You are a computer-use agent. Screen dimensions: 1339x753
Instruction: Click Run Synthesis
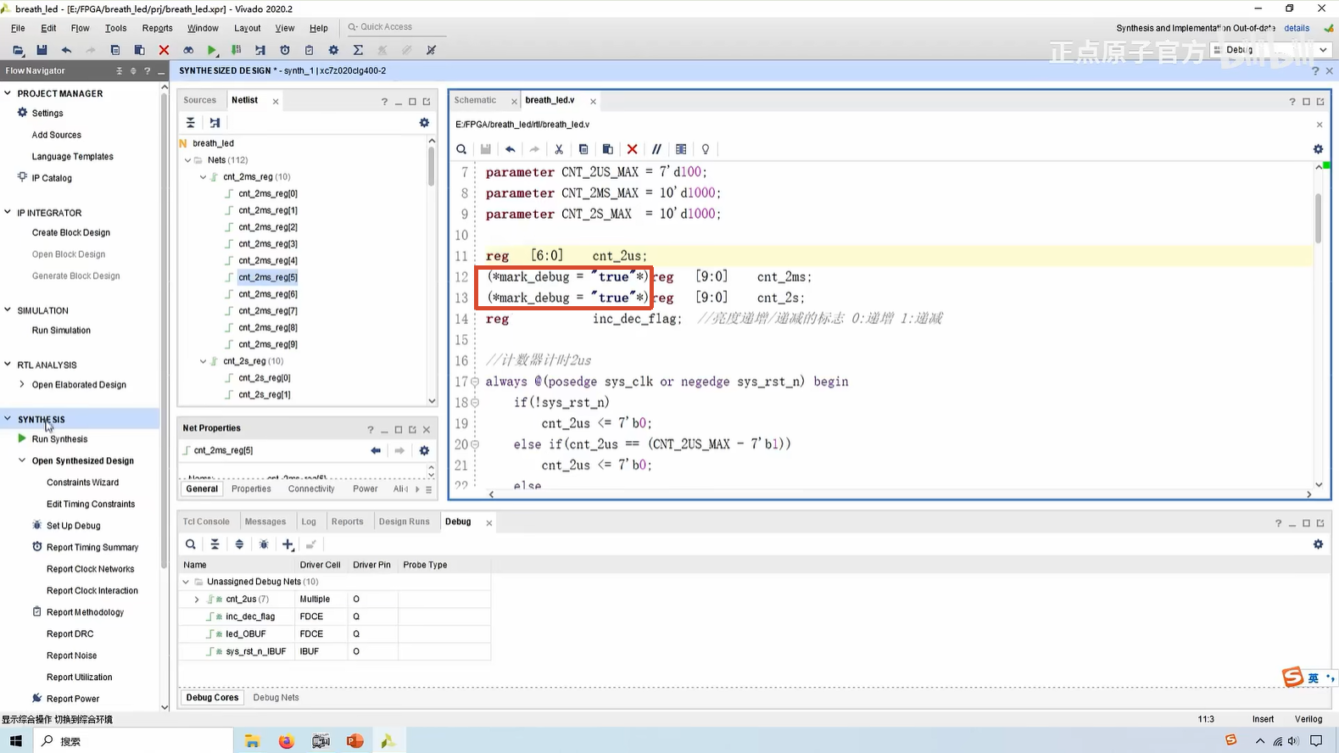[59, 439]
